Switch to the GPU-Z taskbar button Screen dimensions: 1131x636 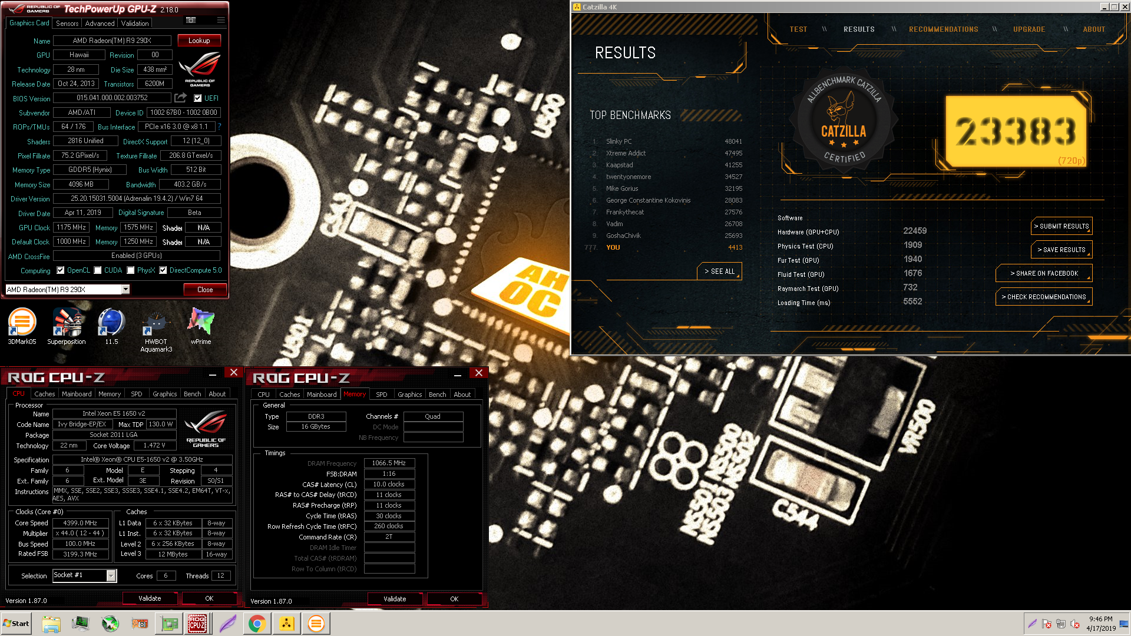(169, 624)
